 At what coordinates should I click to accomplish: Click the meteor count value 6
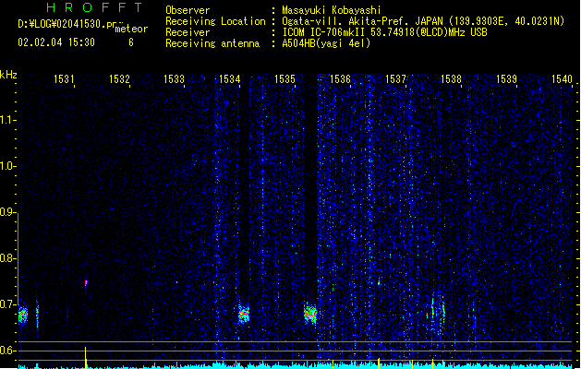click(131, 42)
